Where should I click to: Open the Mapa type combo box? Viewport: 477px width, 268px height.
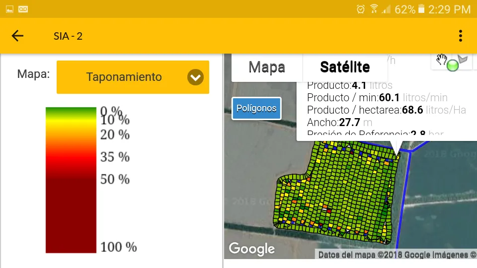pyautogui.click(x=124, y=77)
